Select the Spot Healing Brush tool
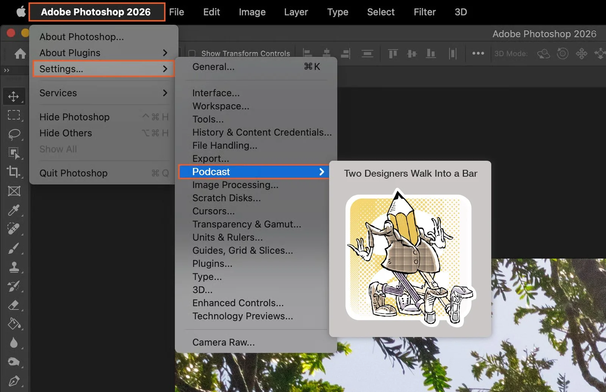This screenshot has width=606, height=392. click(14, 229)
